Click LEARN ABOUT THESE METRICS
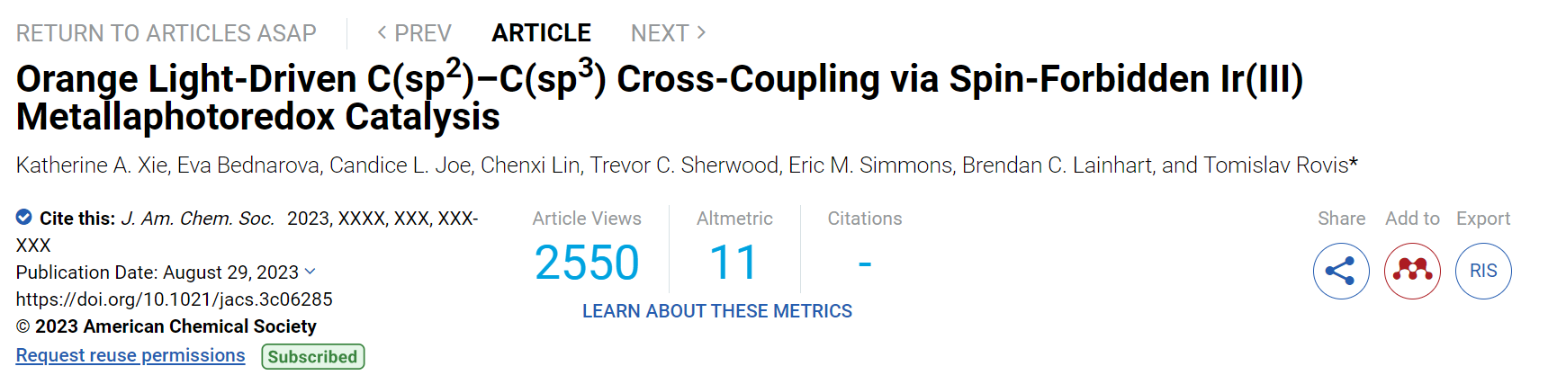This screenshot has width=1566, height=384. coord(717,311)
